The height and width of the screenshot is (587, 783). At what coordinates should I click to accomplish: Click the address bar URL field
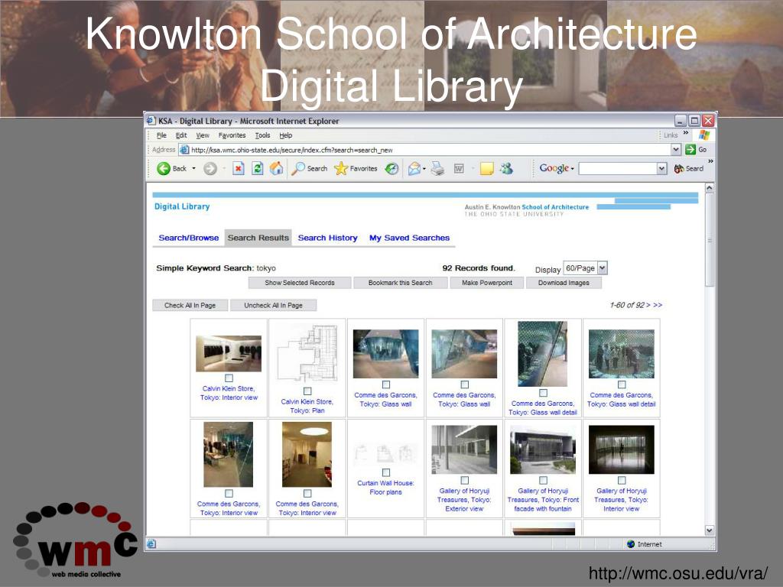430,149
